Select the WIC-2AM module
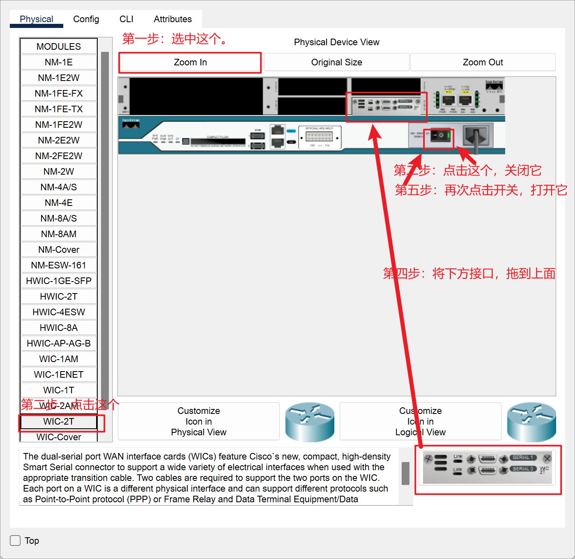The image size is (575, 559). pyautogui.click(x=59, y=406)
